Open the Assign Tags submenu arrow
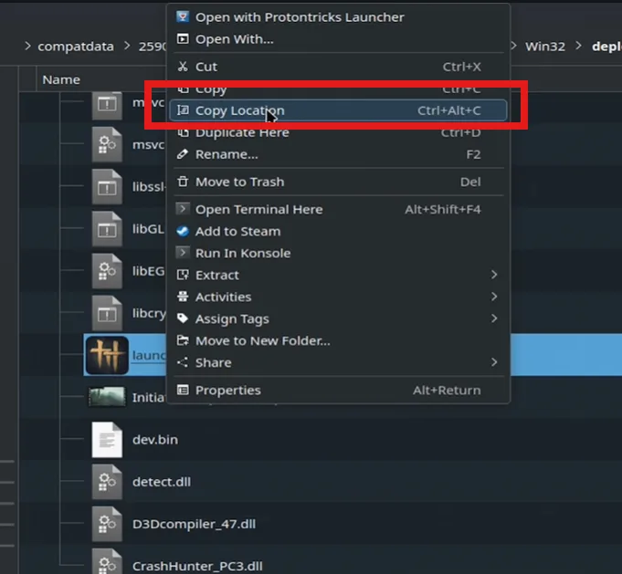This screenshot has width=622, height=574. coord(494,318)
